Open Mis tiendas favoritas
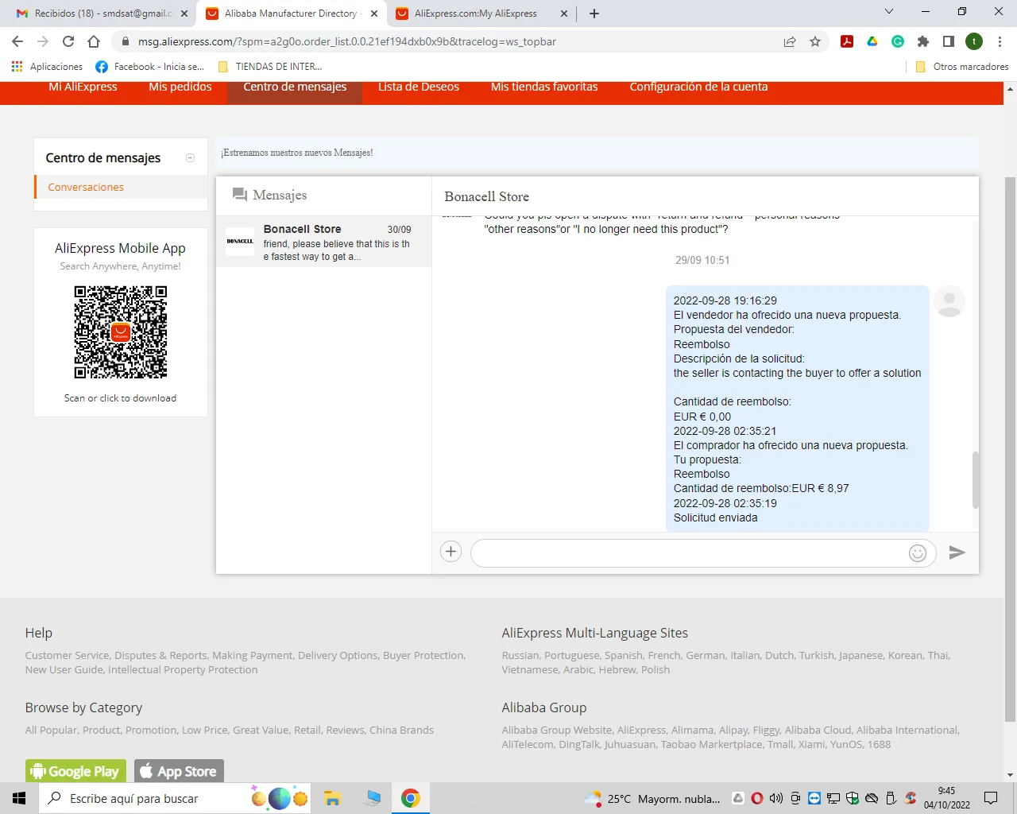Screen dimensions: 1017x814 [544, 87]
